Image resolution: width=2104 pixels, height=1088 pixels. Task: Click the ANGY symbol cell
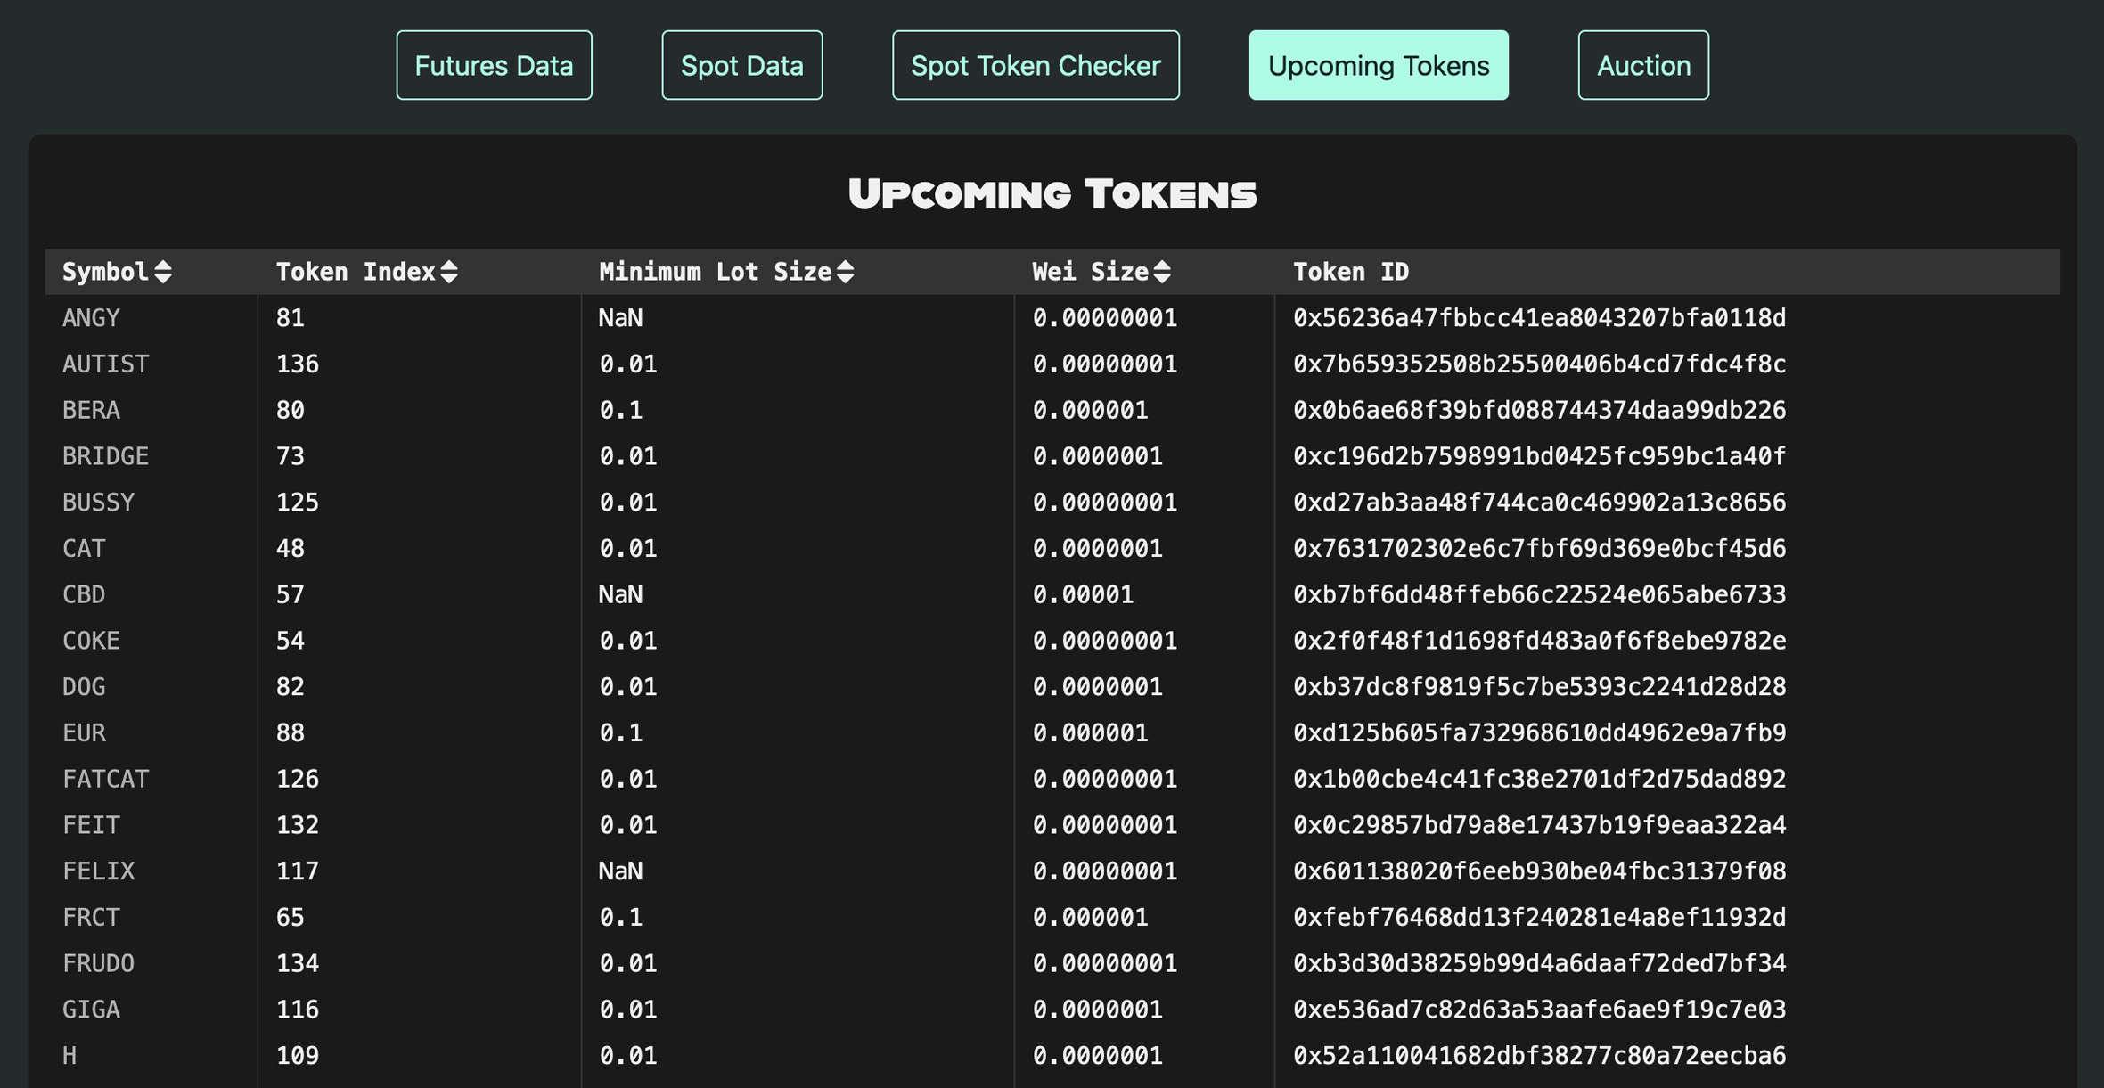click(92, 318)
